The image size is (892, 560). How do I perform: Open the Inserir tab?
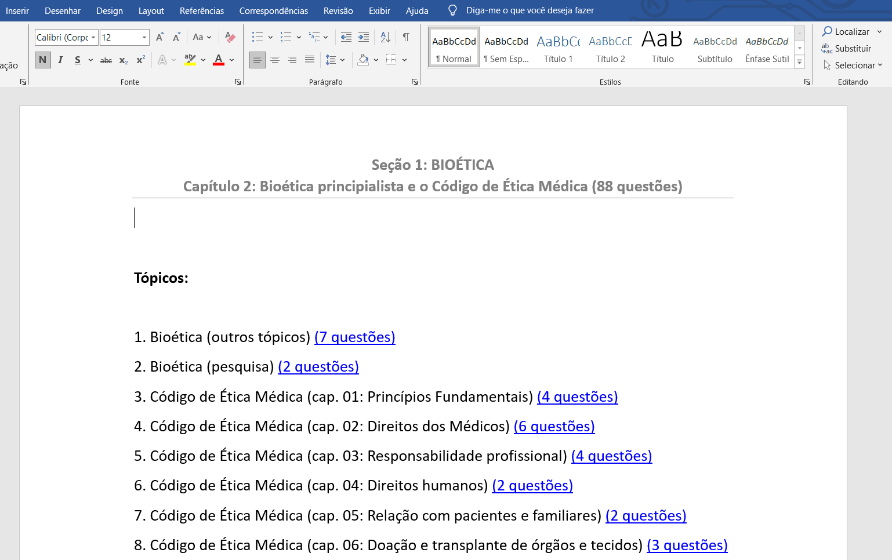pyautogui.click(x=17, y=10)
